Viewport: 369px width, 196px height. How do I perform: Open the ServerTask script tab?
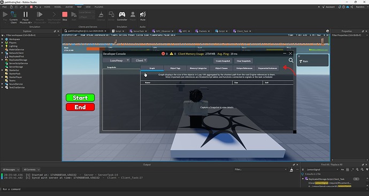(x=139, y=31)
